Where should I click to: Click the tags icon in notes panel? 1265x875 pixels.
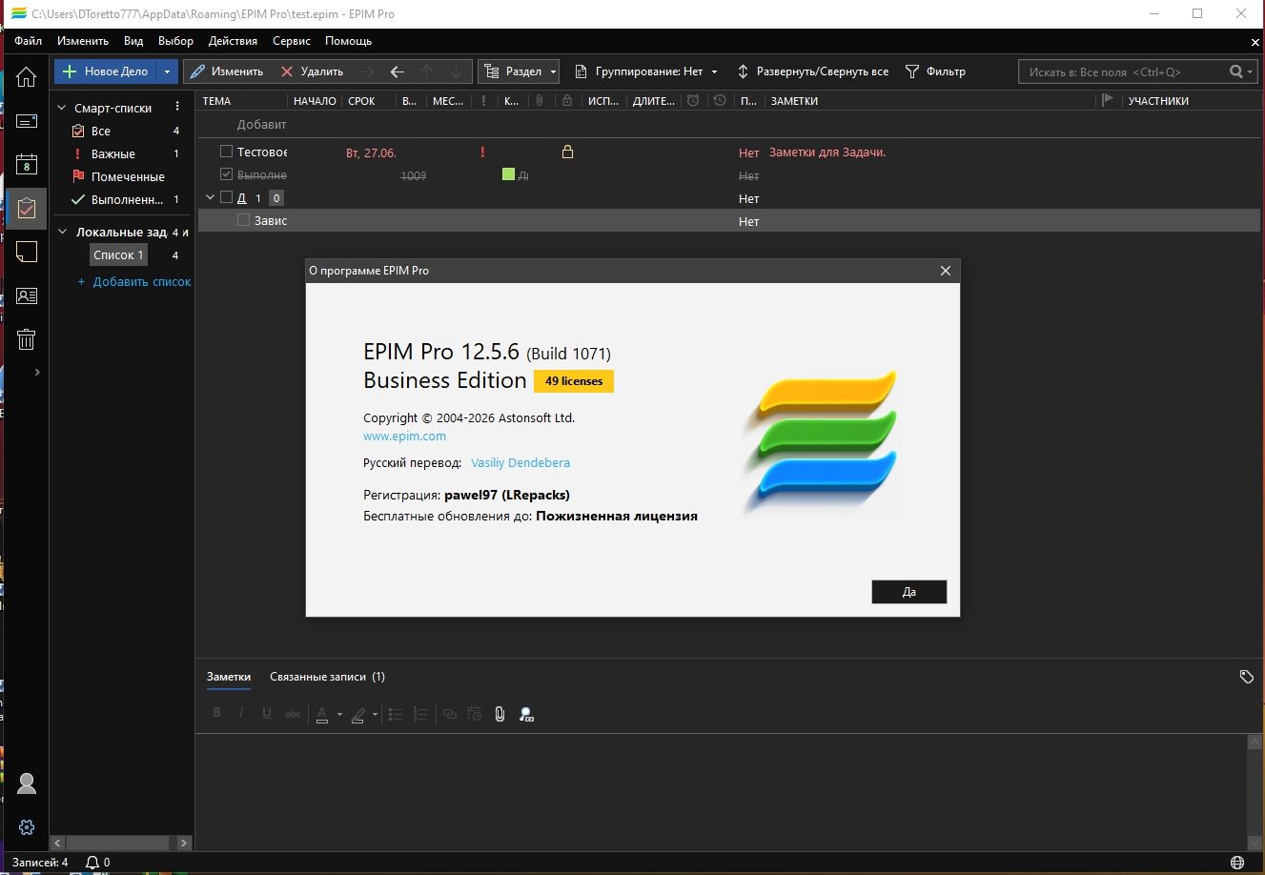[x=1246, y=677]
